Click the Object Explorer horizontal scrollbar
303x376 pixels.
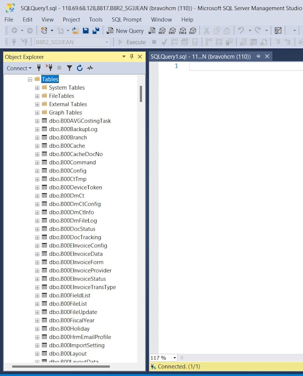pos(61,366)
